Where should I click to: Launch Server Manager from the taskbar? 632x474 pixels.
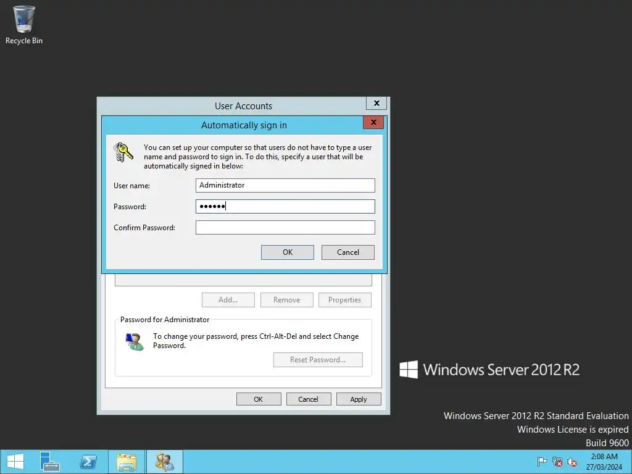50,462
